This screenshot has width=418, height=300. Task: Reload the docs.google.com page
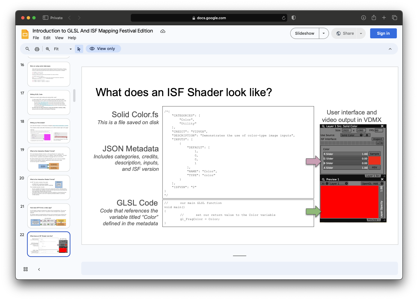coord(284,18)
